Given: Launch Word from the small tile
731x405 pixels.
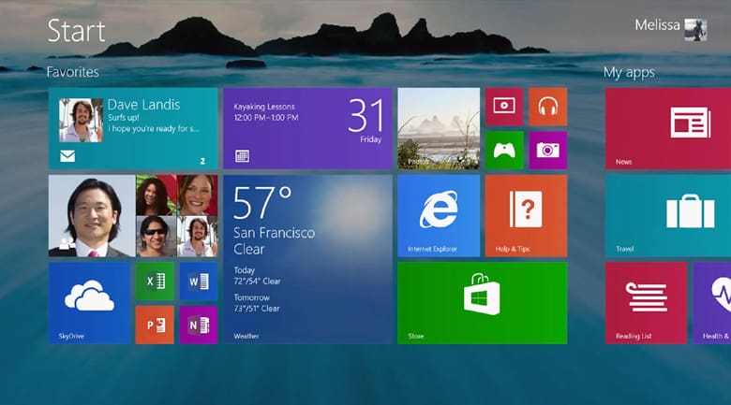Looking at the screenshot, I should [198, 282].
